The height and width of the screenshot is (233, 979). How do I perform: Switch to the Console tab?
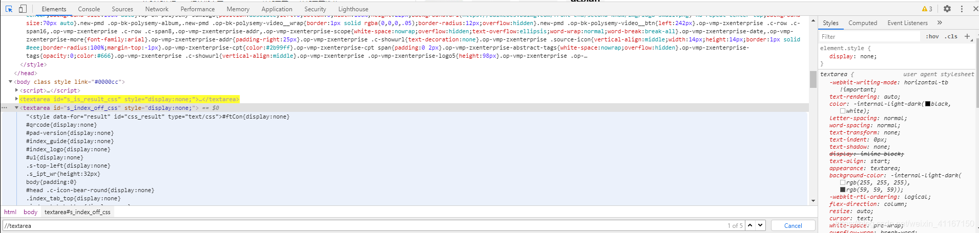(x=89, y=9)
